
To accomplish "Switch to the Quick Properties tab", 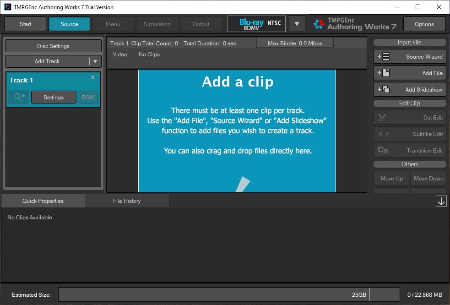I will click(43, 201).
